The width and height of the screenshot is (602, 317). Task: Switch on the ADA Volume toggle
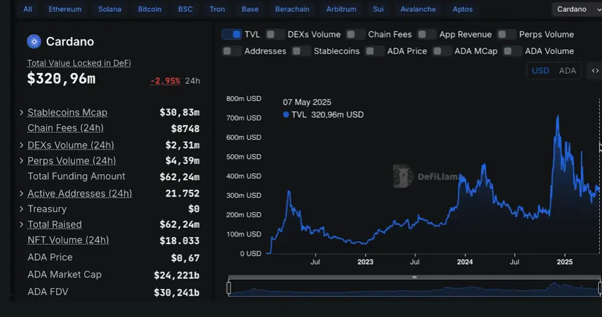pos(512,51)
